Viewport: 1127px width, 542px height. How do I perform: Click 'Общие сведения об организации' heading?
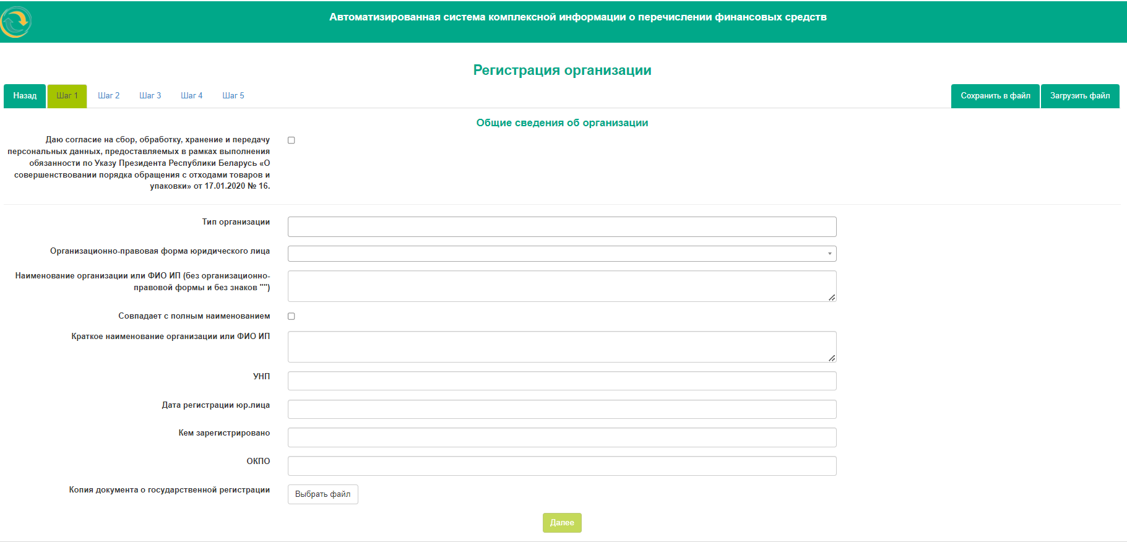click(562, 123)
